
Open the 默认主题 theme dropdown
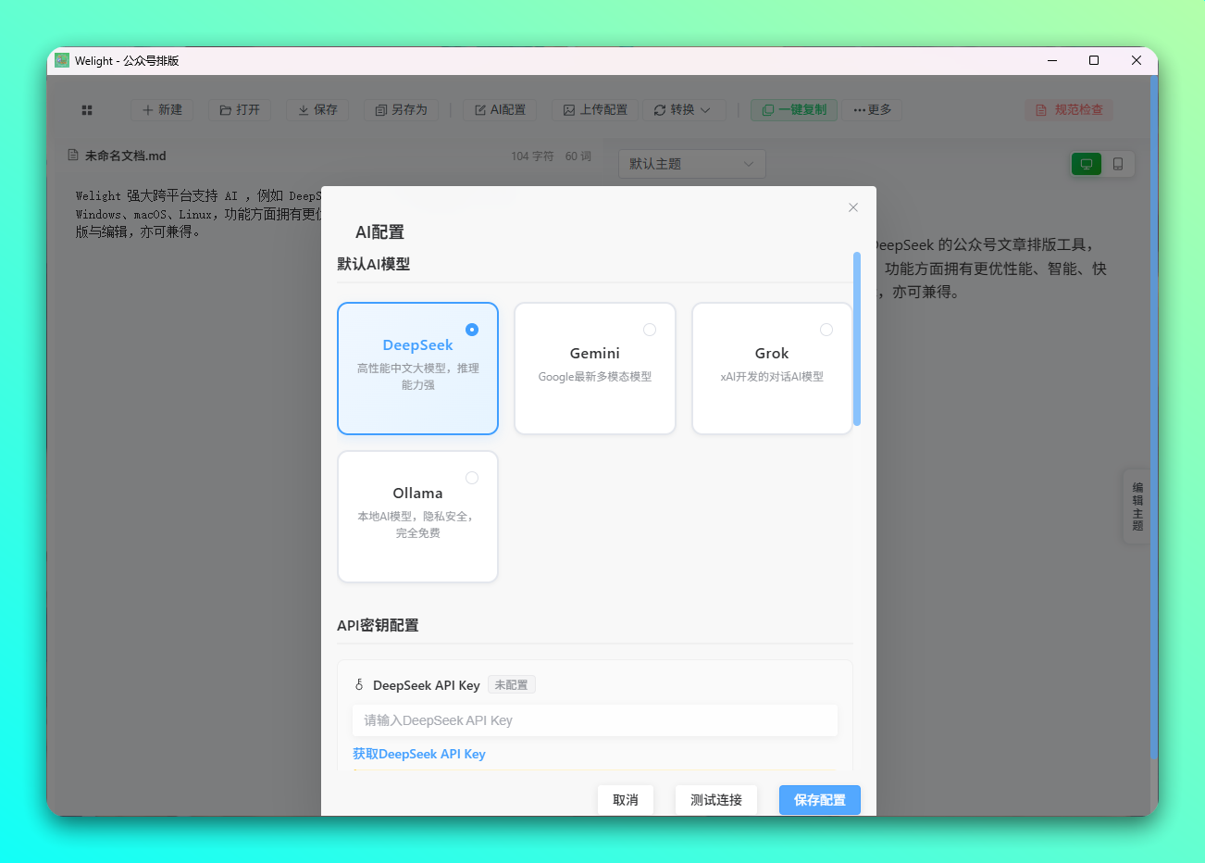pos(691,164)
